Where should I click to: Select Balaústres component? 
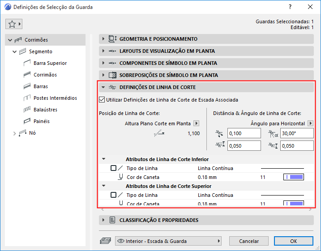click(x=45, y=110)
